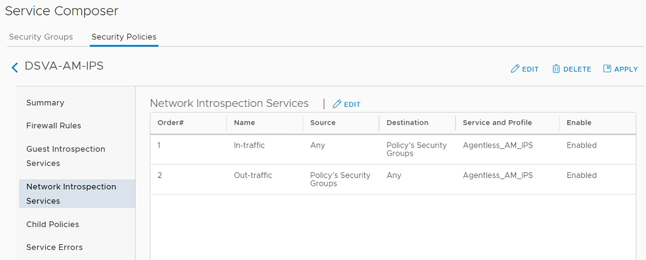Open Firewall Rules in the sidebar
This screenshot has height=260, width=646.
(53, 126)
